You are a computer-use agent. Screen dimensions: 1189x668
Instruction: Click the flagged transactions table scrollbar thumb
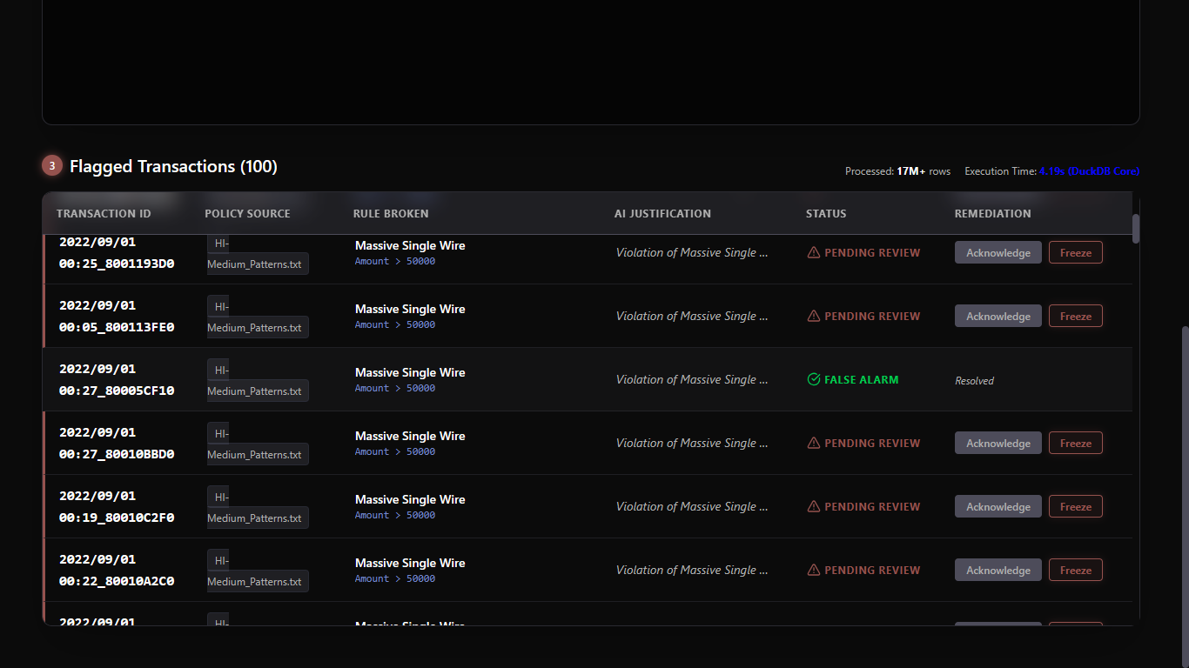tap(1135, 229)
